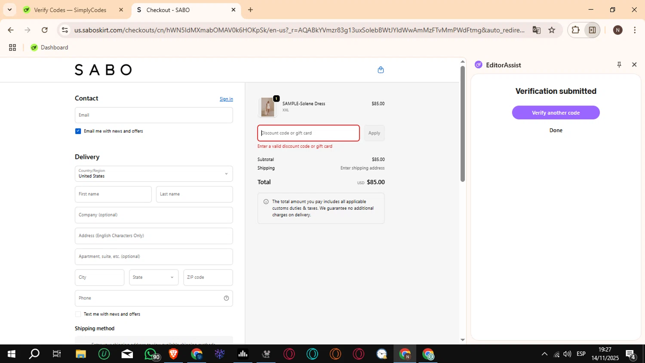Click Verify another code button
This screenshot has width=645, height=363.
click(x=556, y=113)
